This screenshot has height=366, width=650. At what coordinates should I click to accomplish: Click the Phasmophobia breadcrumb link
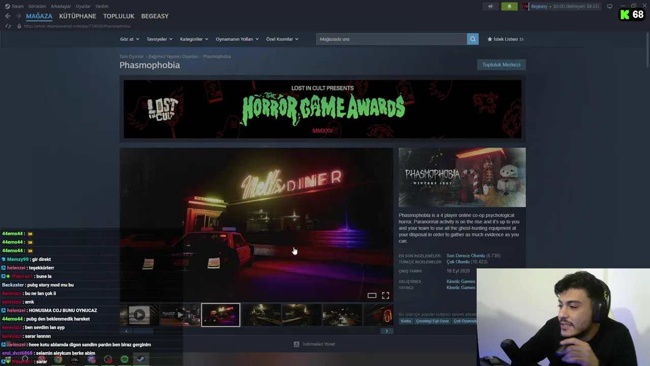click(217, 56)
